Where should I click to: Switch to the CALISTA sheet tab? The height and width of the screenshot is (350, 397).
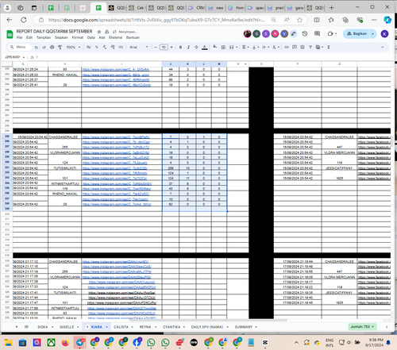121,327
